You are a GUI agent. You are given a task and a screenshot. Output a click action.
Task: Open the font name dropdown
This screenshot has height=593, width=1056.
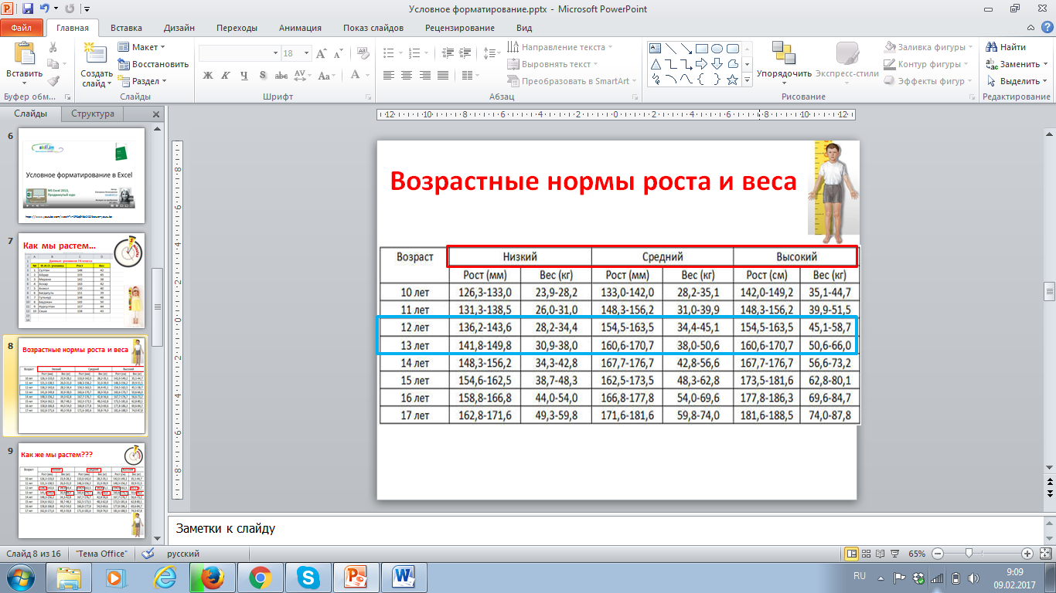click(276, 53)
